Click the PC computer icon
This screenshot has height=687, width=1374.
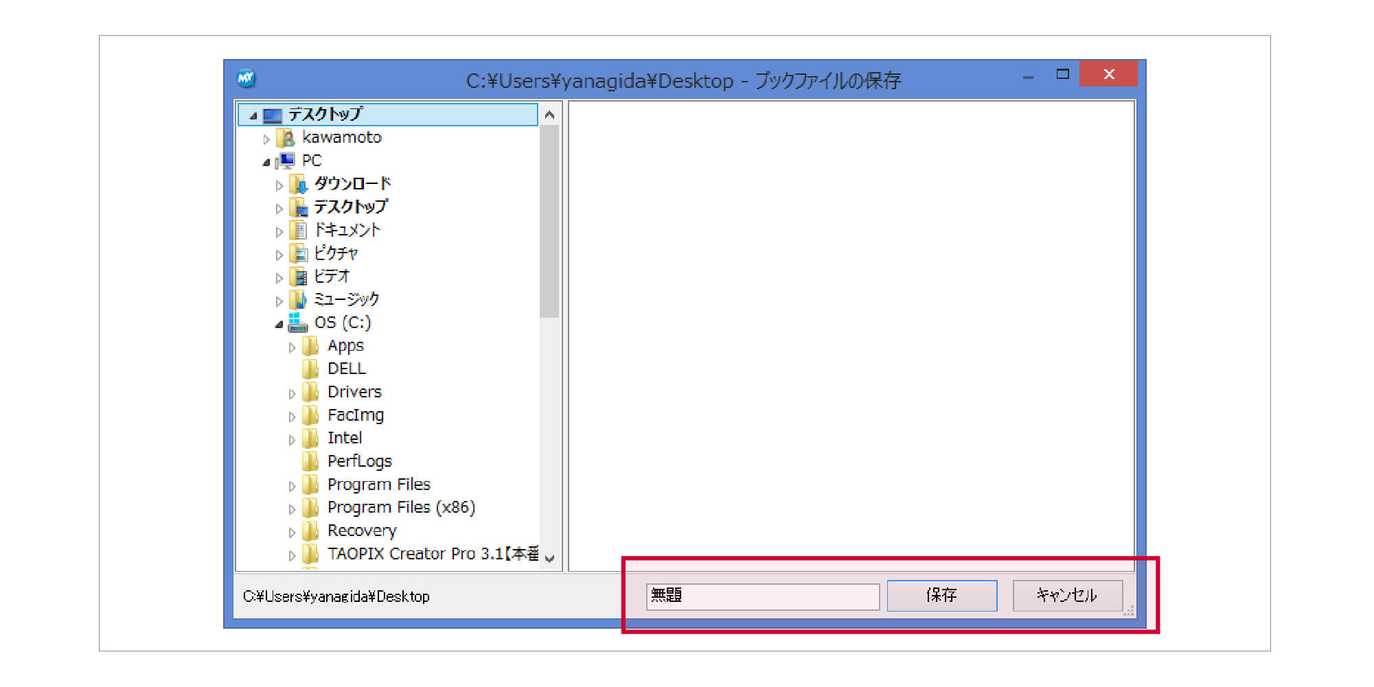point(286,161)
